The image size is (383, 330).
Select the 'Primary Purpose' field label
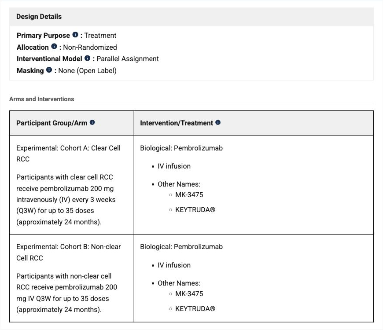click(43, 35)
